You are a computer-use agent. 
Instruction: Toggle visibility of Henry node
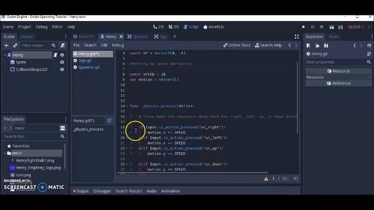point(62,55)
